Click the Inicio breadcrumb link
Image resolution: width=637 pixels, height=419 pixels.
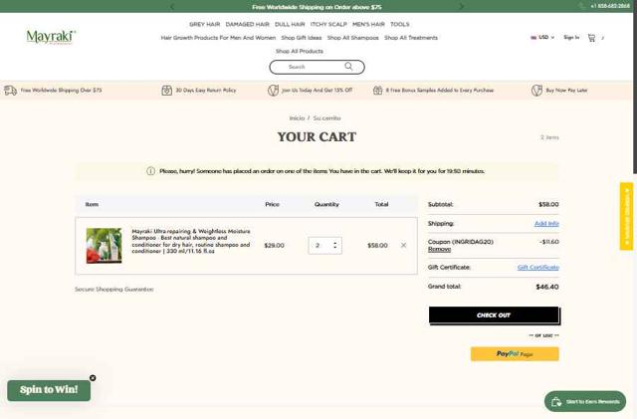(297, 118)
